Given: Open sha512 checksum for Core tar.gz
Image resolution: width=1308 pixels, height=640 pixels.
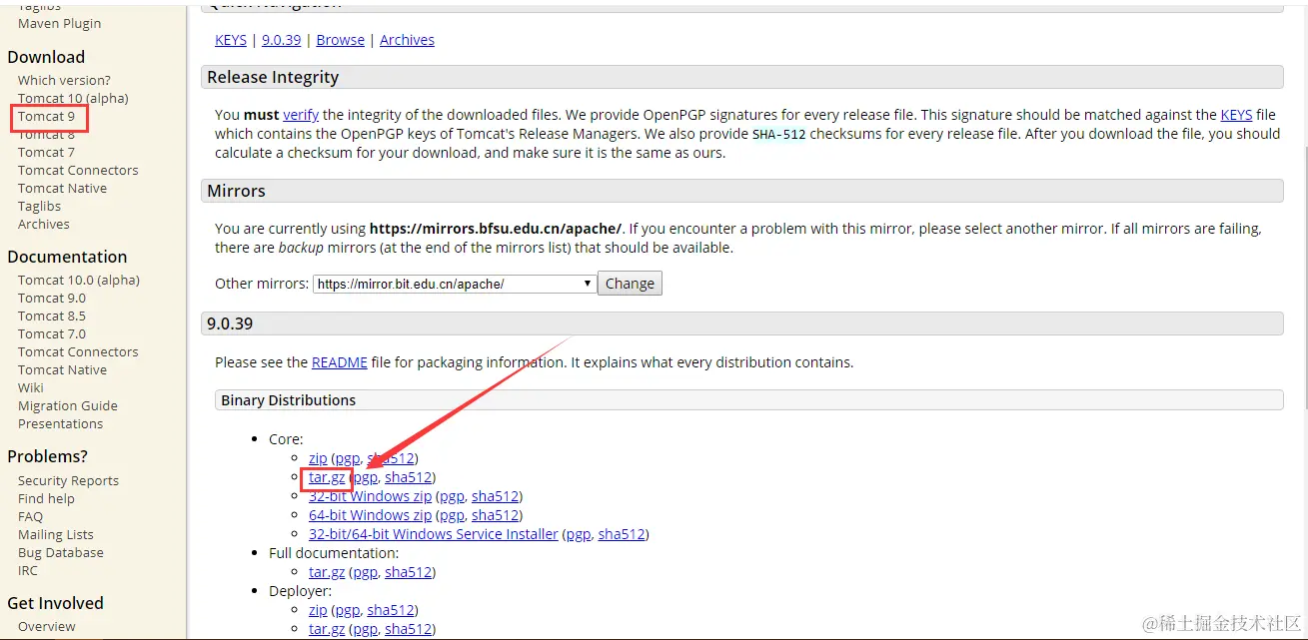Looking at the screenshot, I should (x=408, y=477).
